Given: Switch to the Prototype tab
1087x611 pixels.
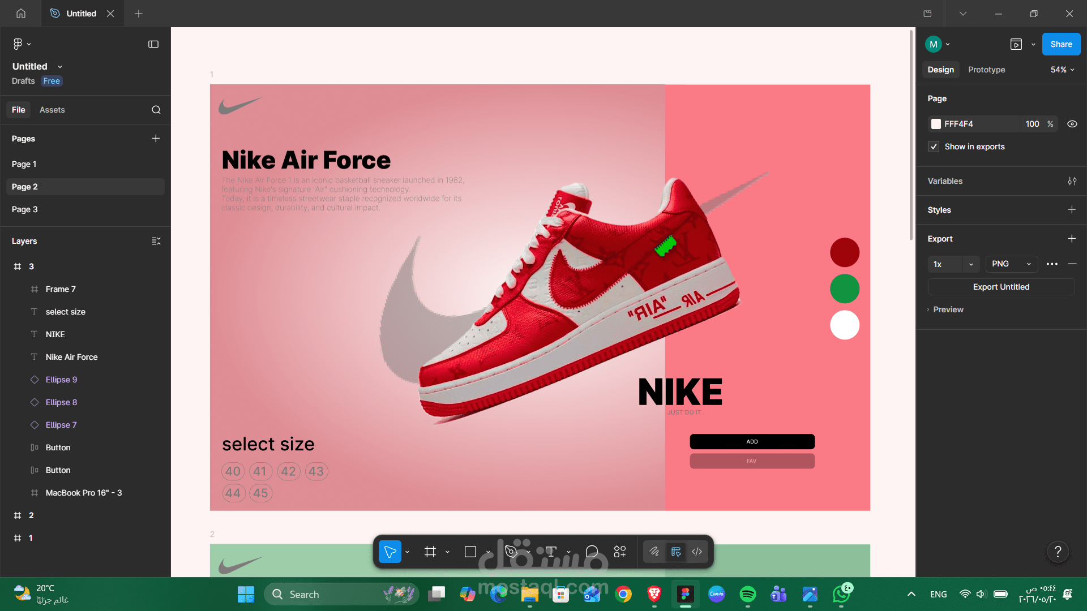Looking at the screenshot, I should (987, 70).
